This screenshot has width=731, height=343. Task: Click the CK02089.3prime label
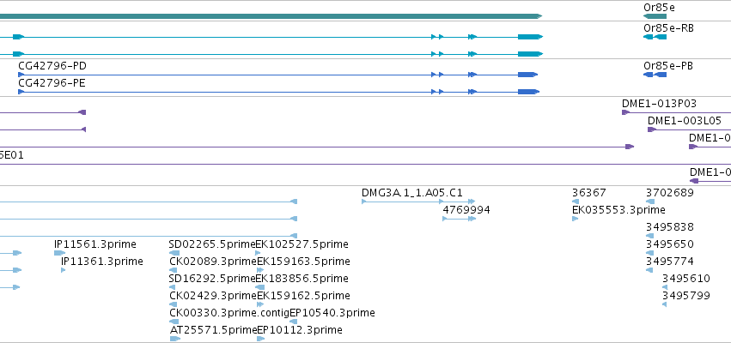[x=213, y=261]
